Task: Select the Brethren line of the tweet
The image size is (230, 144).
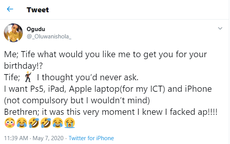Action: point(111,112)
